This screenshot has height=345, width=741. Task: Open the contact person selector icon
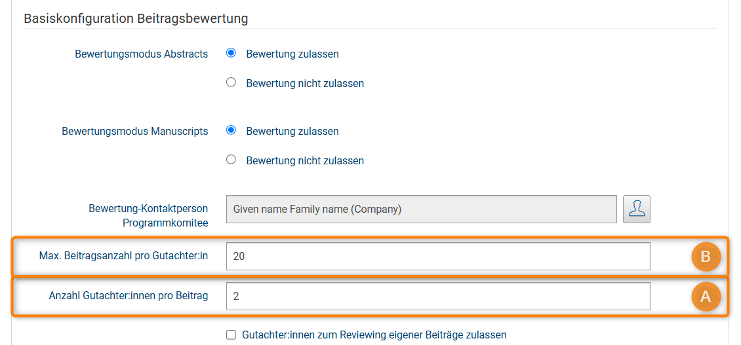tap(636, 209)
